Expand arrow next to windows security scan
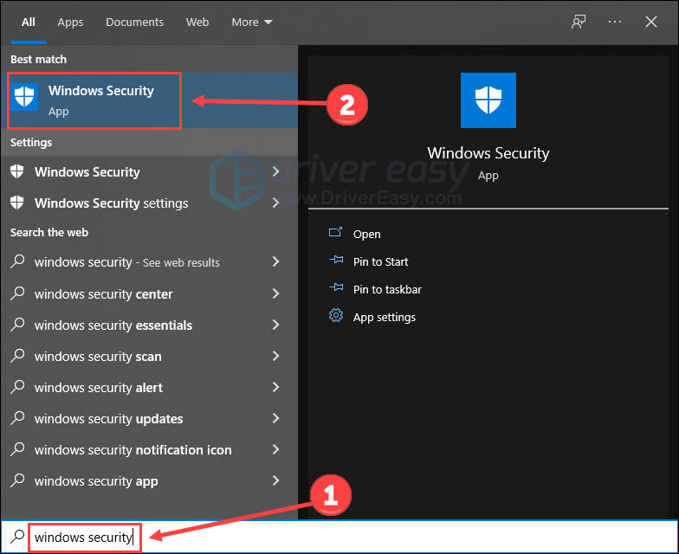The image size is (679, 554). pos(275,357)
